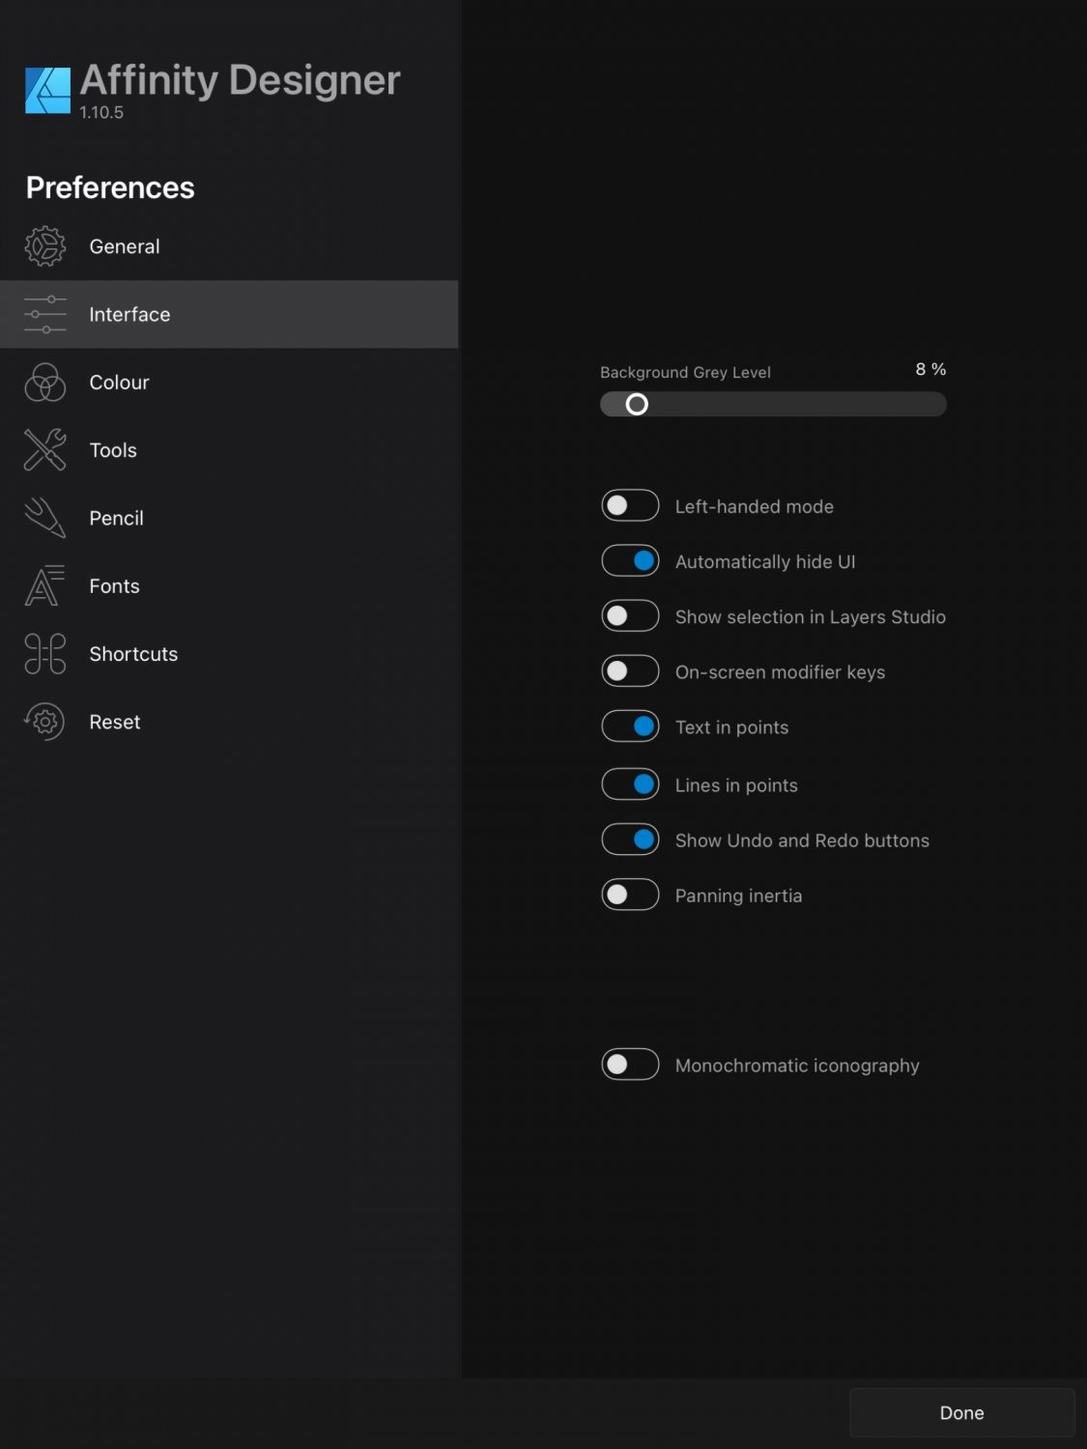The width and height of the screenshot is (1087, 1449).
Task: Select the Interface sliders icon
Action: pos(43,314)
